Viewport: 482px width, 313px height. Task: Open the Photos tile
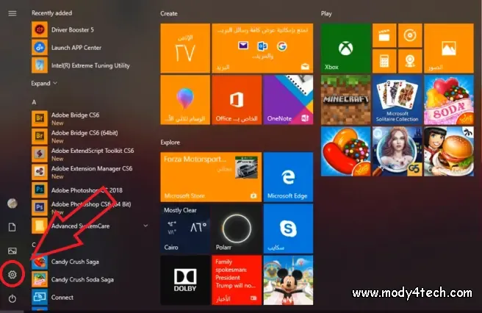point(449,48)
